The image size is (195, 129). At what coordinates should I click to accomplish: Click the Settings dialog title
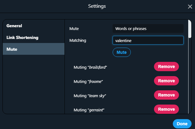coord(97,6)
